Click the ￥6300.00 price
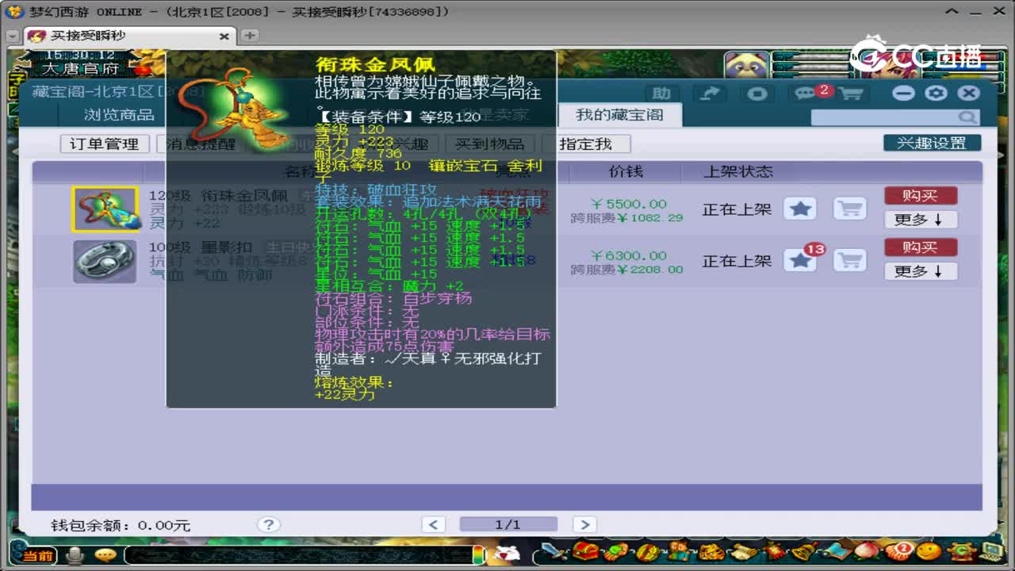The height and width of the screenshot is (571, 1015). point(629,255)
